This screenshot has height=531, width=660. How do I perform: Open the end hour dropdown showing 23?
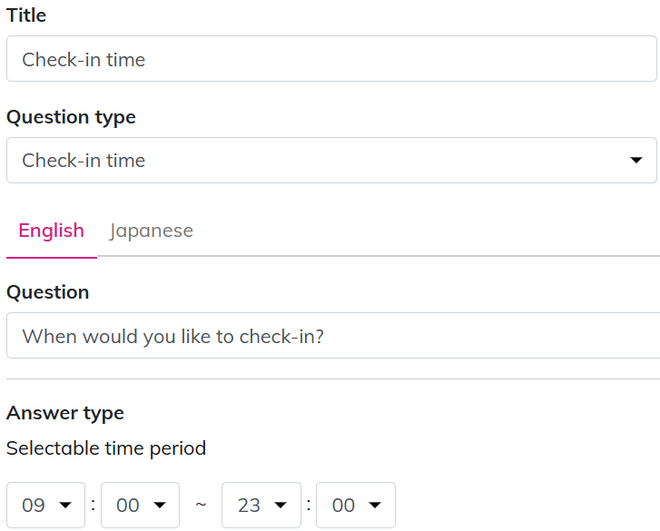(261, 505)
